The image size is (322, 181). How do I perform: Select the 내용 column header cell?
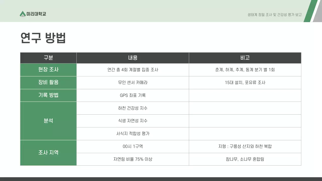coord(133,58)
